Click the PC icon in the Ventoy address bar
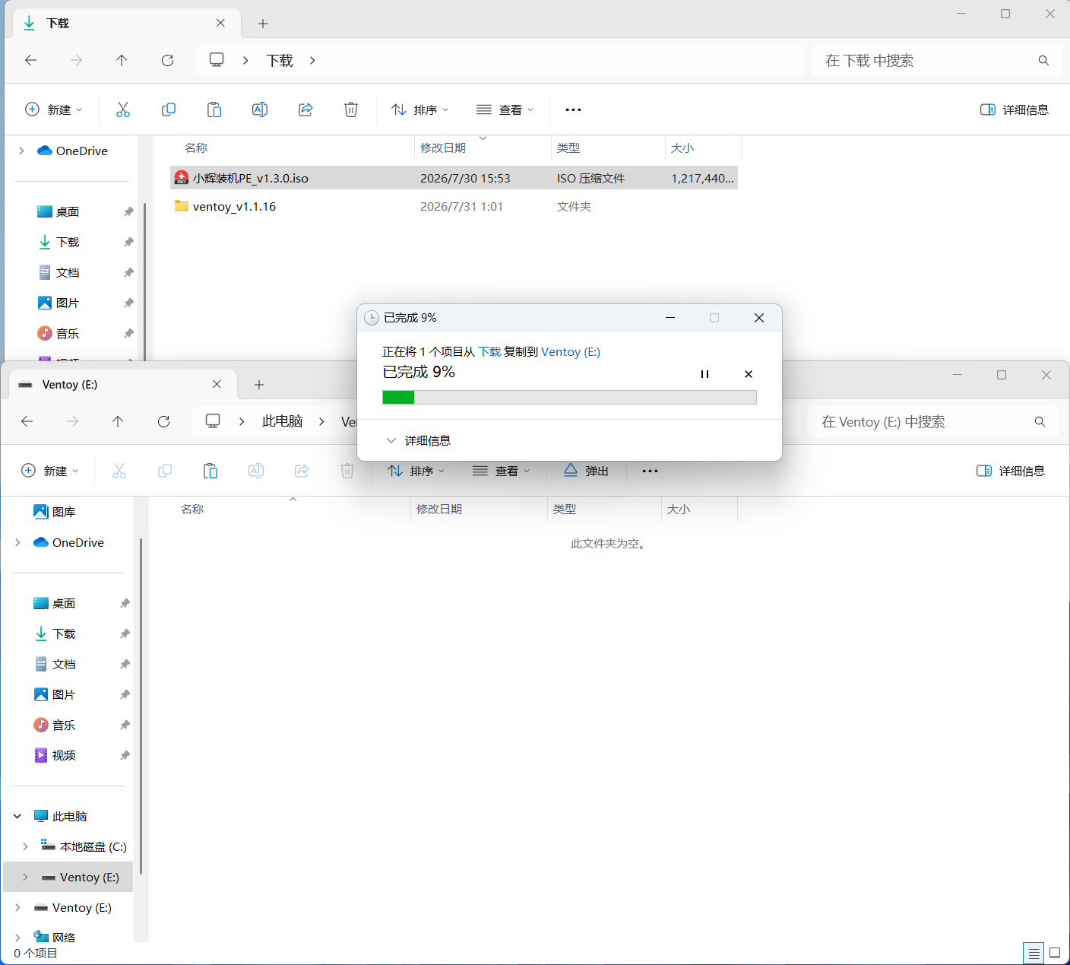Viewport: 1070px width, 965px height. [213, 421]
